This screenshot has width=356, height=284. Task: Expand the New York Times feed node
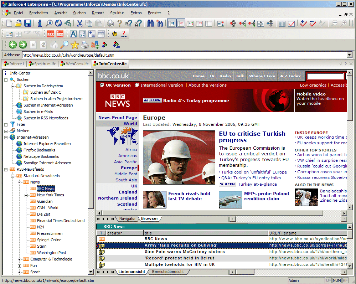point(26,195)
